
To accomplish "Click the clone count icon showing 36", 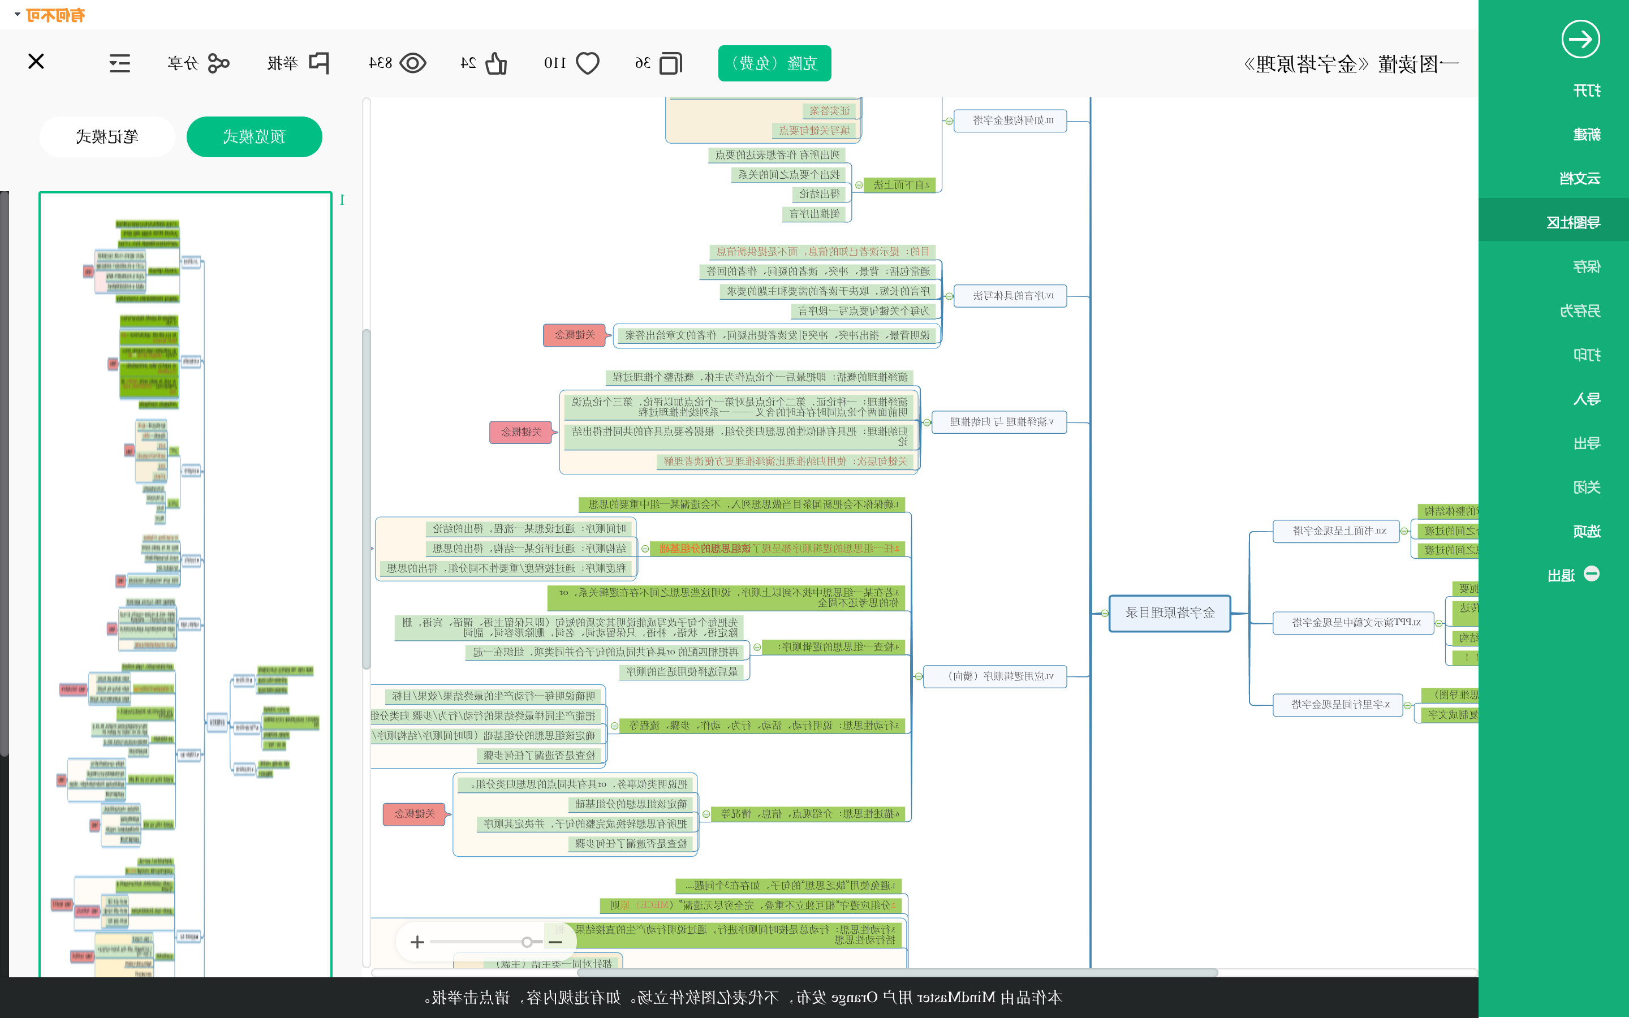I will (670, 63).
